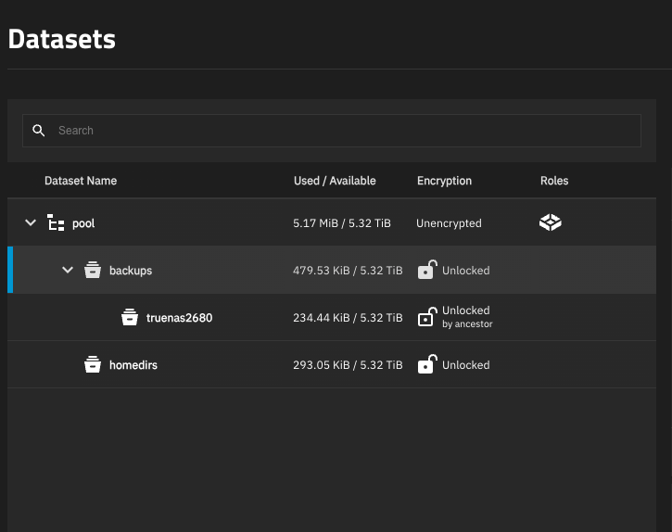The width and height of the screenshot is (672, 532).
Task: Click the unlocked padlock icon for homedirs
Action: pyautogui.click(x=427, y=364)
